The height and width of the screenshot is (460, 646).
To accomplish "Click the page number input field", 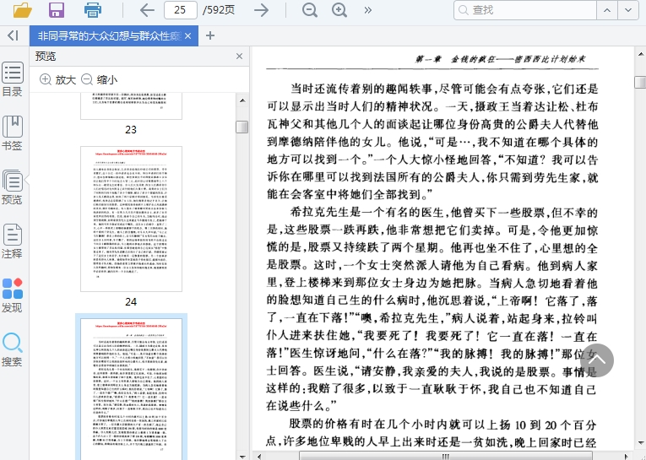I will tap(180, 10).
